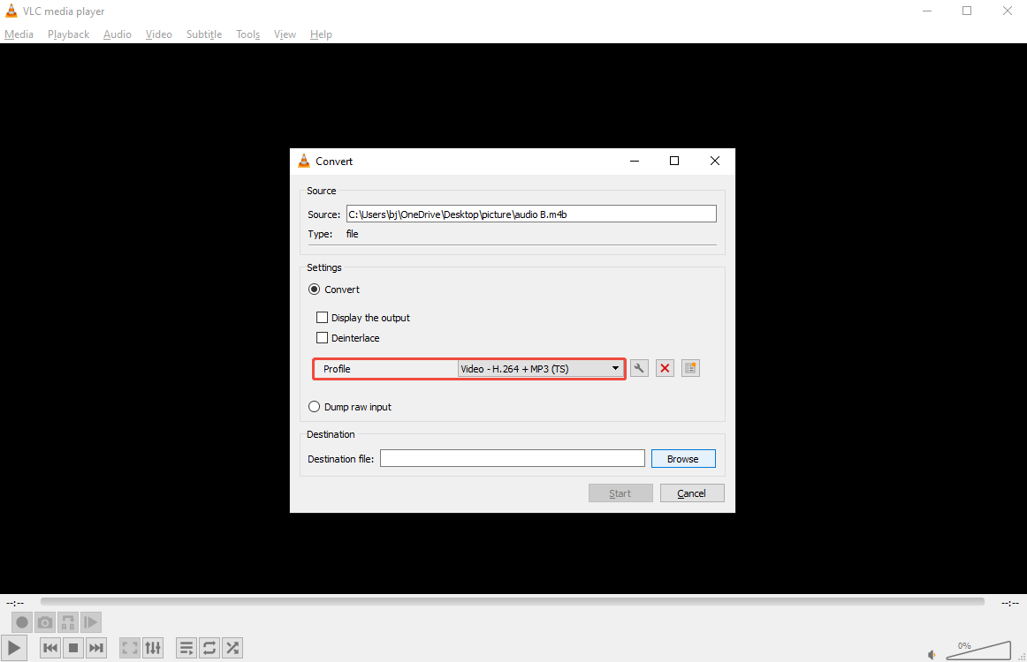Click the Source path field
1027x662 pixels.
(531, 214)
